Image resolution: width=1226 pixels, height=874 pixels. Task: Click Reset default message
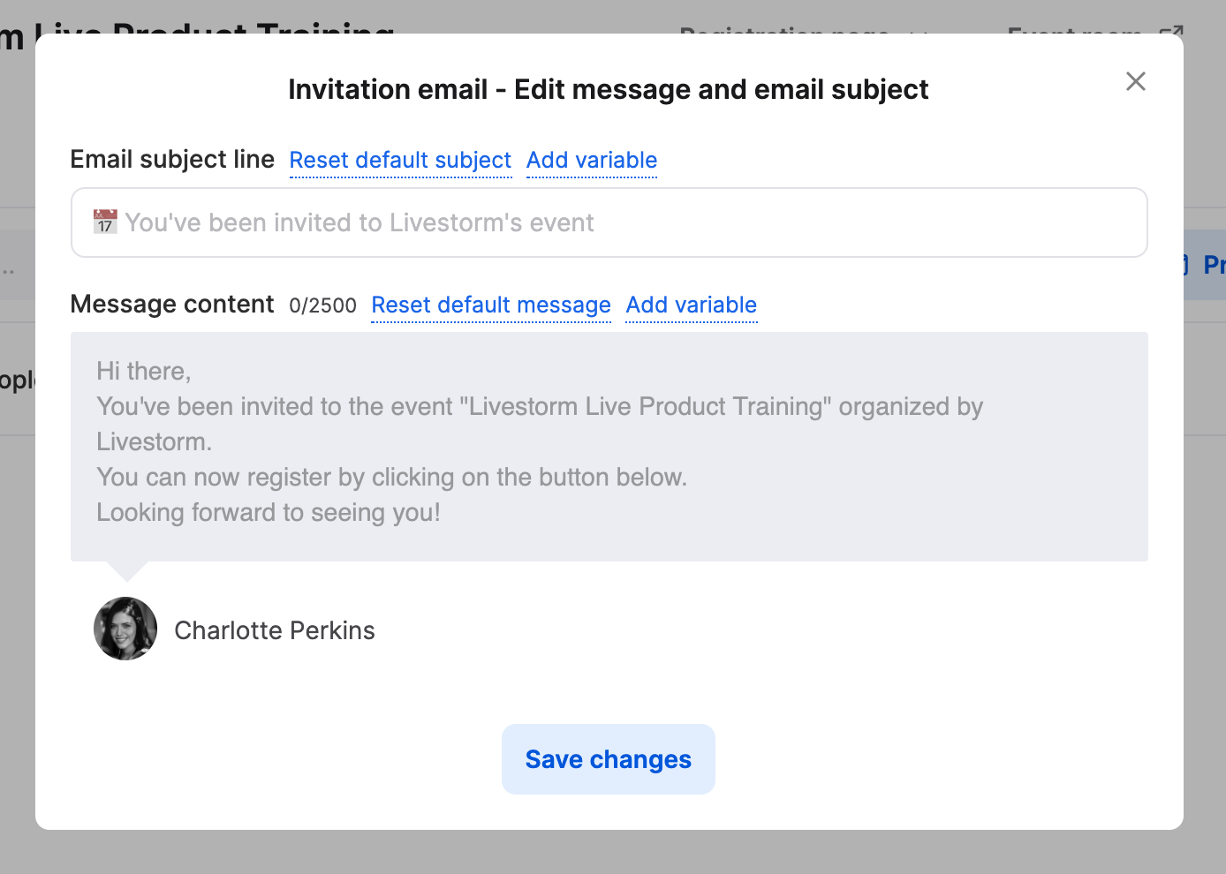490,305
